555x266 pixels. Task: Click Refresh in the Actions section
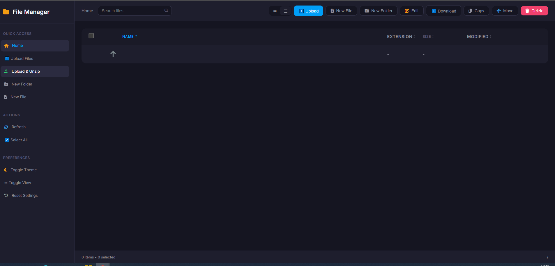18,127
